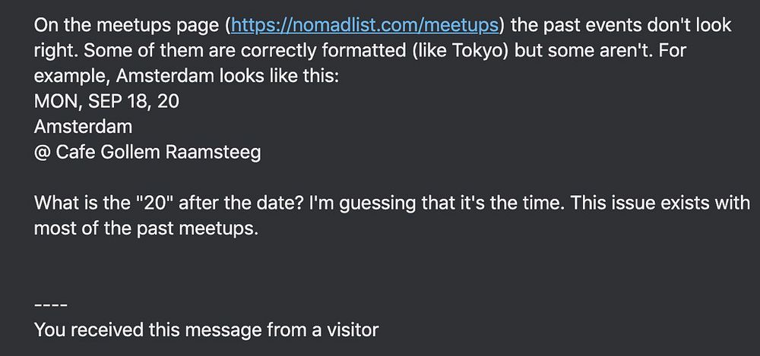
Task: Click the phrase "Amsterdam looks like this:"
Action: 228,76
